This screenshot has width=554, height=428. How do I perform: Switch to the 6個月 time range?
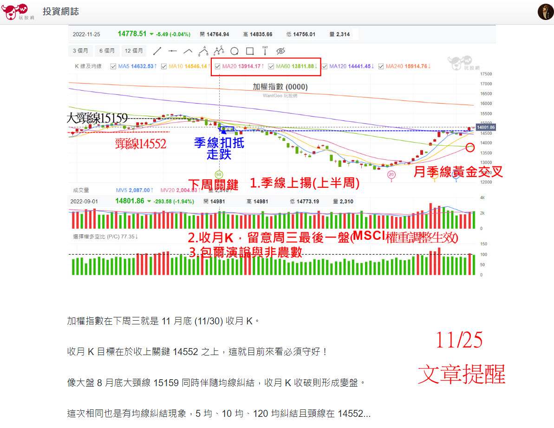point(107,51)
